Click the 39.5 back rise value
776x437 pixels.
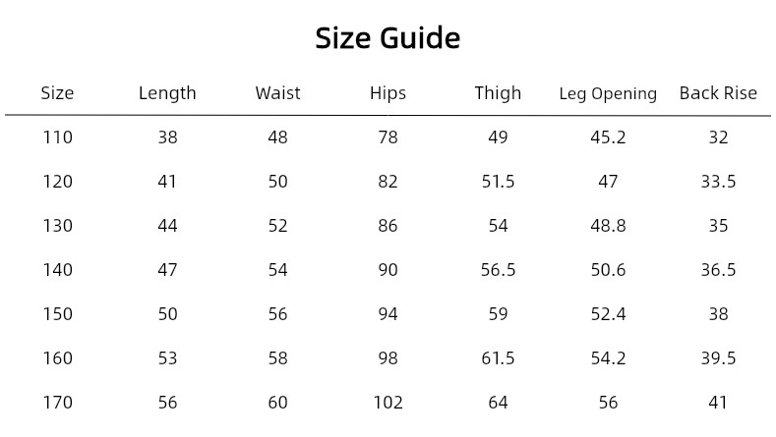point(718,358)
